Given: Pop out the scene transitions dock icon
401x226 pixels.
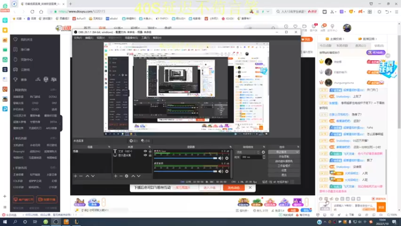Looking at the screenshot, I should click(264, 147).
